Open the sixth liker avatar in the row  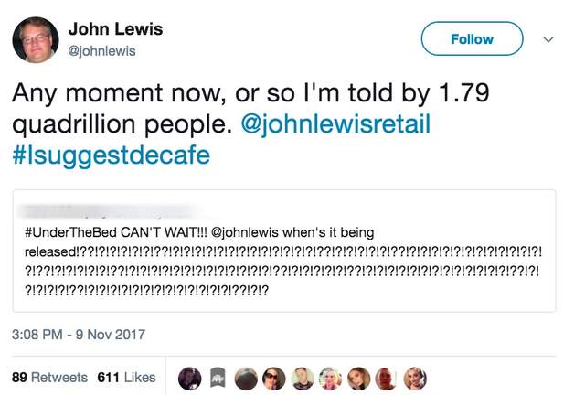click(331, 379)
